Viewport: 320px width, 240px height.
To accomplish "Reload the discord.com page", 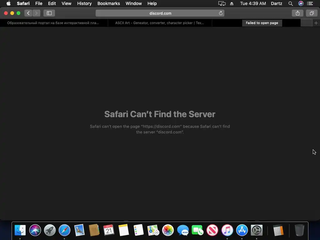I will tap(221, 13).
